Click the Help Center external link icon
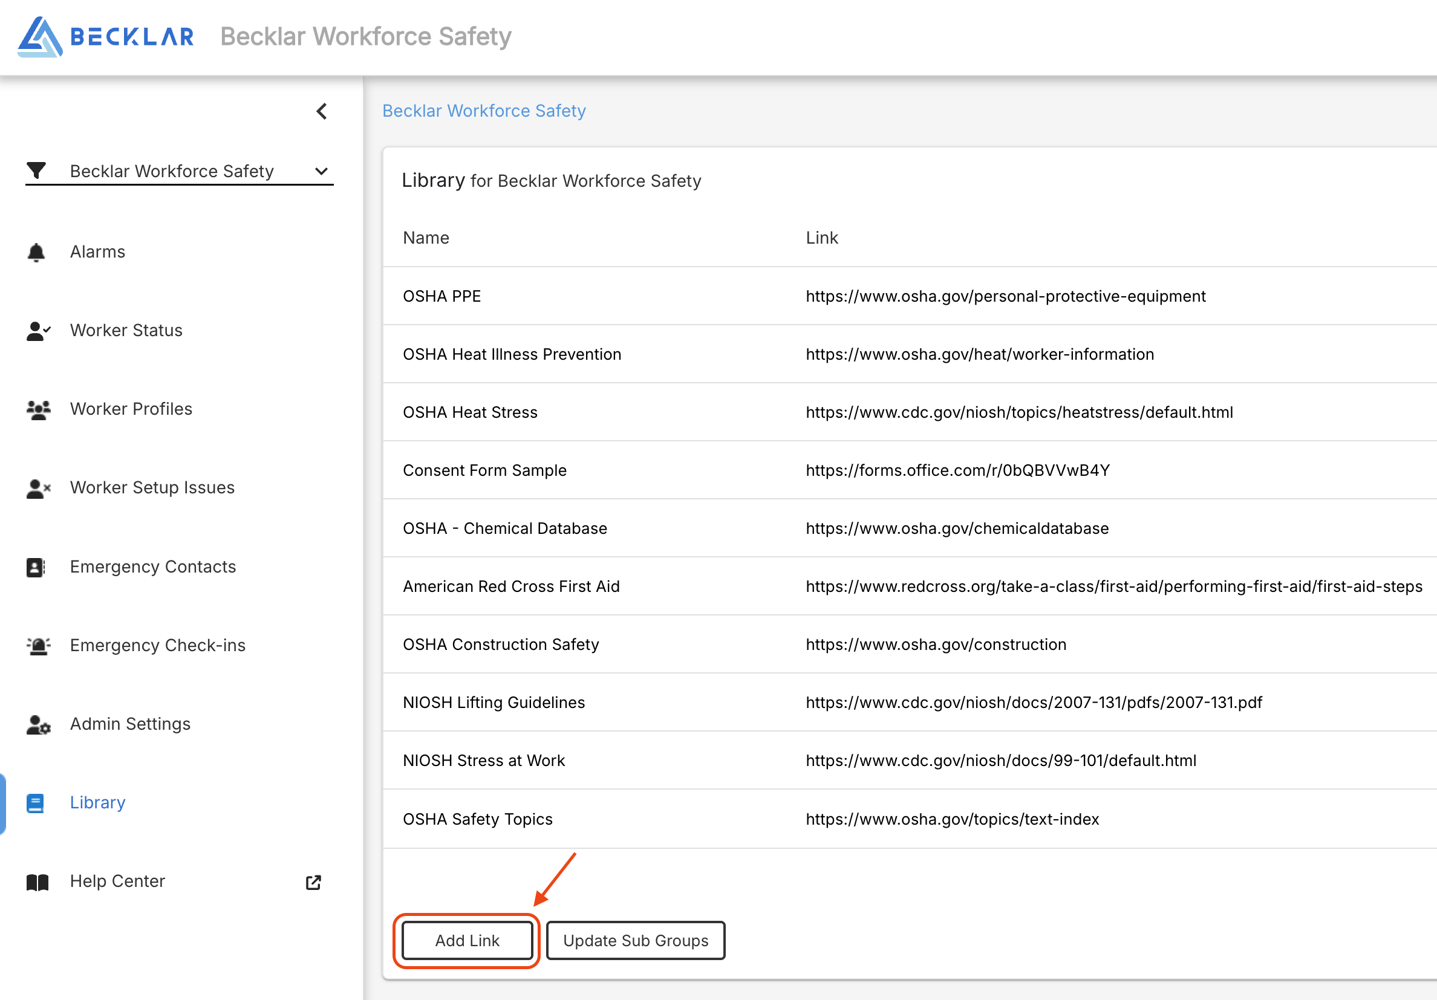Image resolution: width=1437 pixels, height=1000 pixels. click(313, 882)
